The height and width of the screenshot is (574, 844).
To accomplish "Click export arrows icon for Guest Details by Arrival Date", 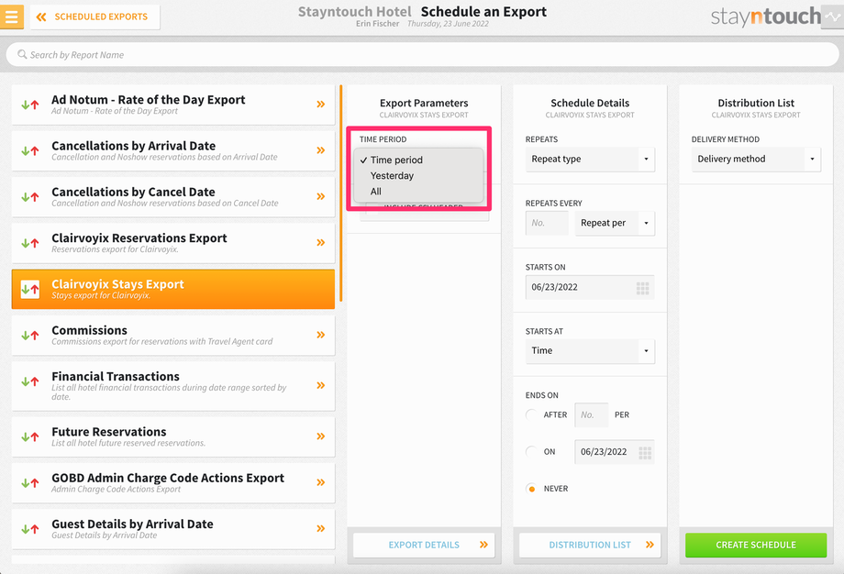I will click(30, 529).
